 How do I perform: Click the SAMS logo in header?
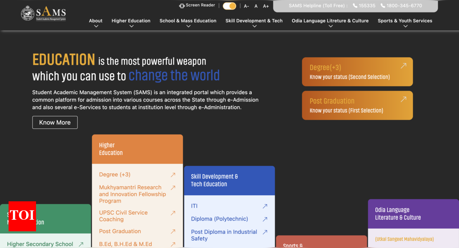coord(43,13)
